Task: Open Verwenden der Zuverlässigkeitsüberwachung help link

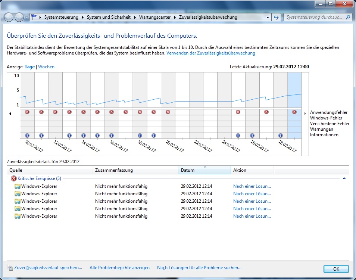Action: (x=210, y=53)
